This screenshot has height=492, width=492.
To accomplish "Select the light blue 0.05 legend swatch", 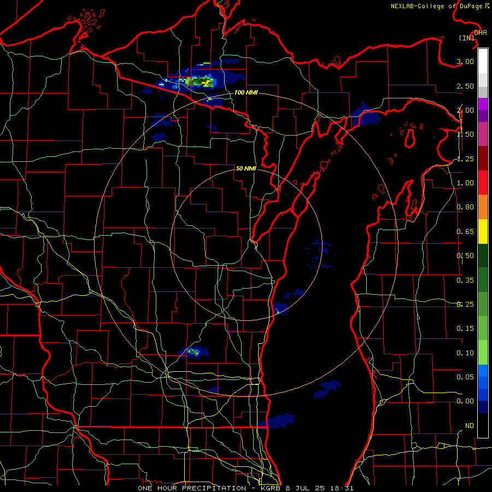I will coord(483,371).
